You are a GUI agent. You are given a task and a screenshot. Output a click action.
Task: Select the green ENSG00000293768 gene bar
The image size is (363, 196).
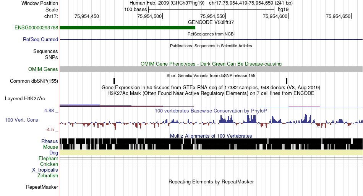tap(127, 28)
